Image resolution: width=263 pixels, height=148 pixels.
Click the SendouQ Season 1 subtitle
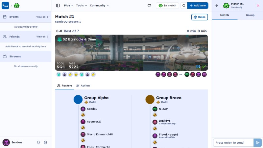pyautogui.click(x=68, y=22)
